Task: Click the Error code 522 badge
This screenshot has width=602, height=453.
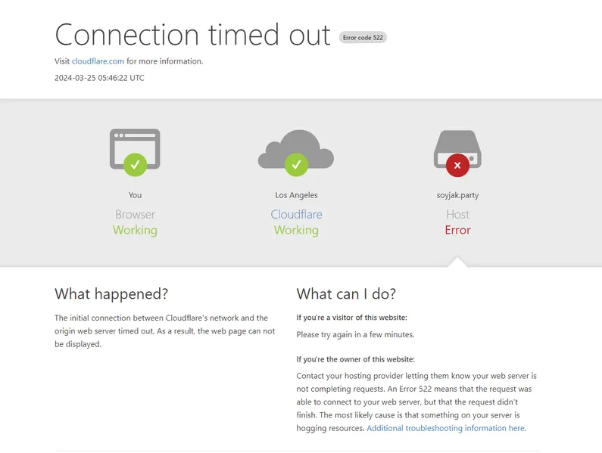Action: [363, 37]
